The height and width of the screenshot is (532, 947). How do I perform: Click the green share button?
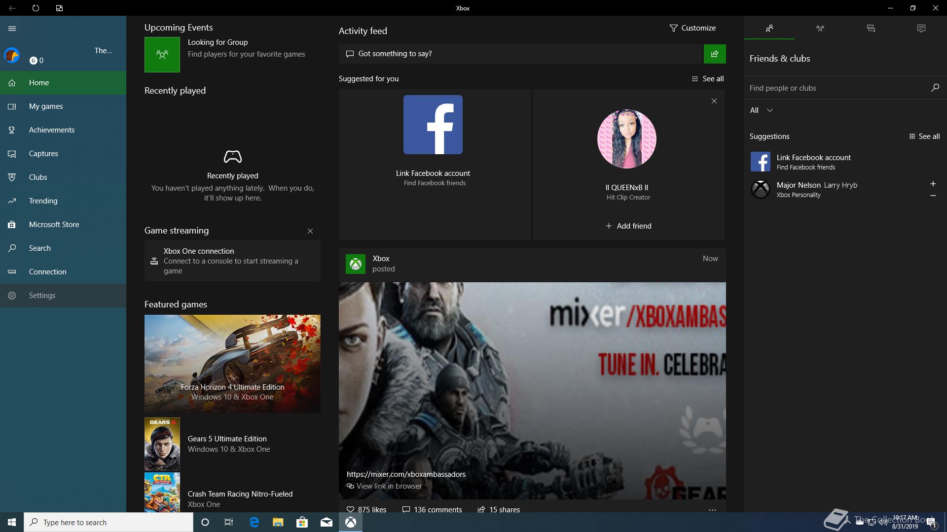(715, 54)
